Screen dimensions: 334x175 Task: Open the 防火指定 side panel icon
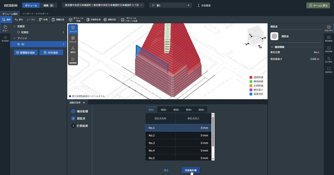click(329, 59)
